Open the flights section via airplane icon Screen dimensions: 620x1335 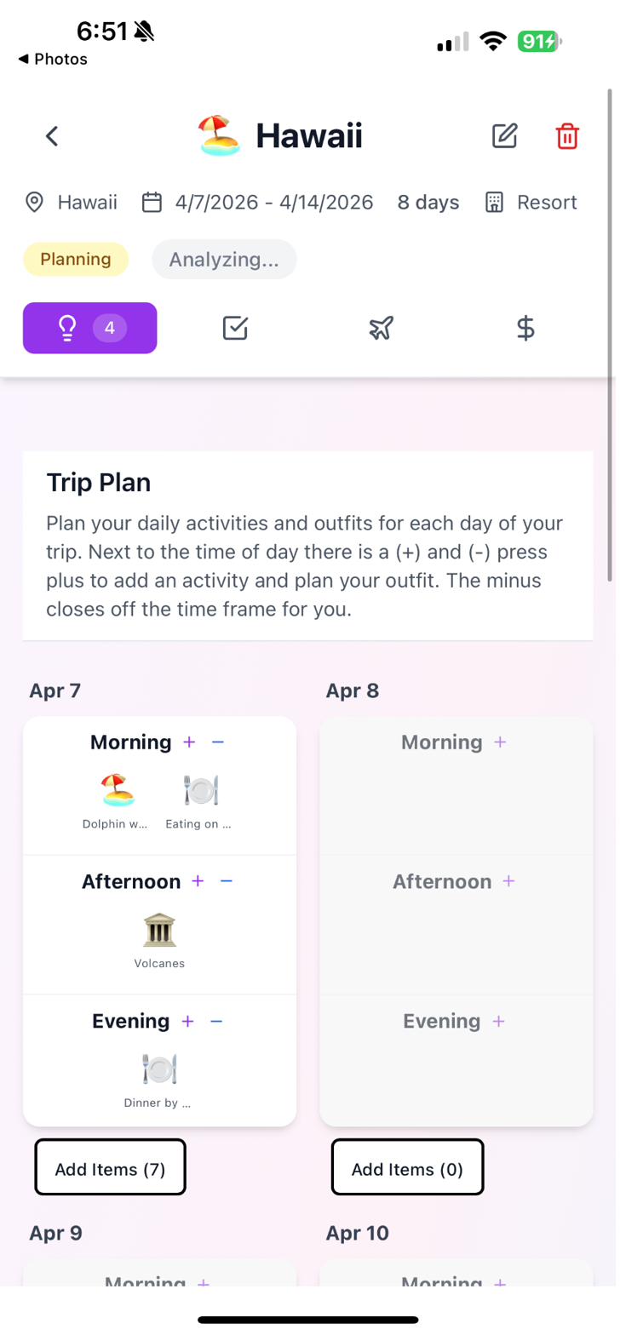[381, 328]
